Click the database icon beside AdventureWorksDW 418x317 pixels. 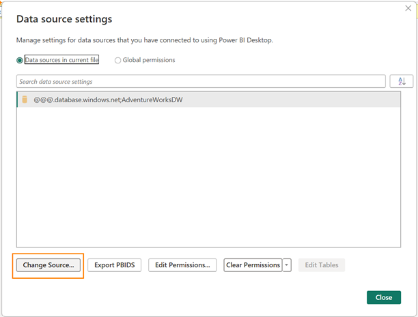click(x=25, y=100)
